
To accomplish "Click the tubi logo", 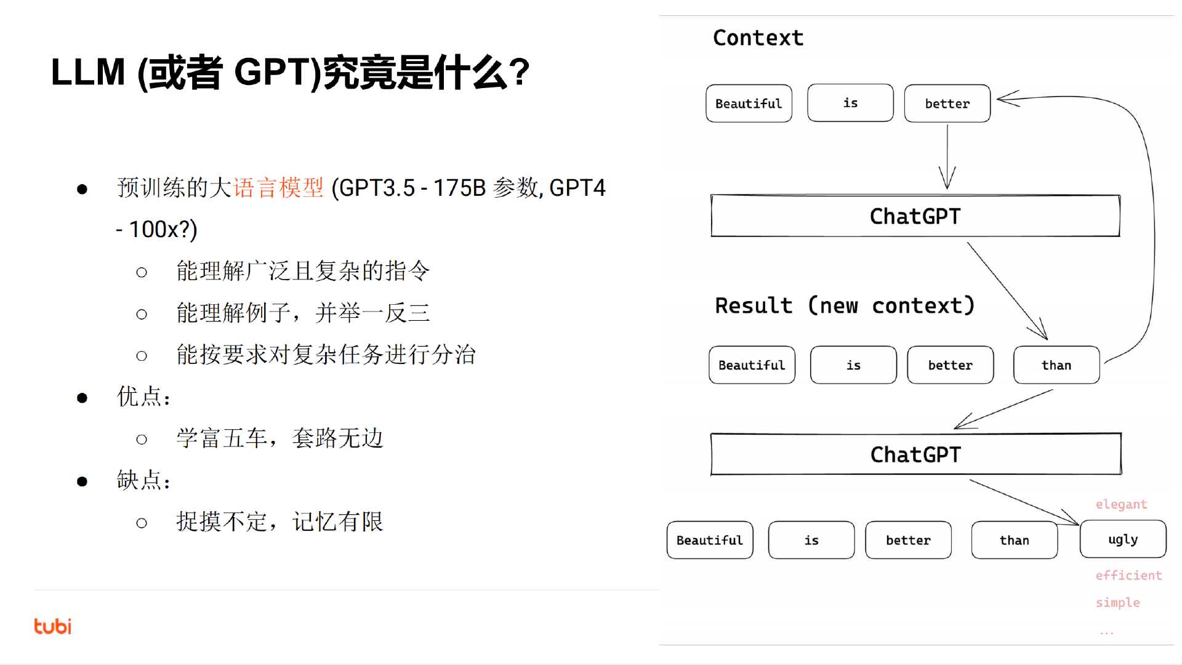I will click(x=52, y=626).
